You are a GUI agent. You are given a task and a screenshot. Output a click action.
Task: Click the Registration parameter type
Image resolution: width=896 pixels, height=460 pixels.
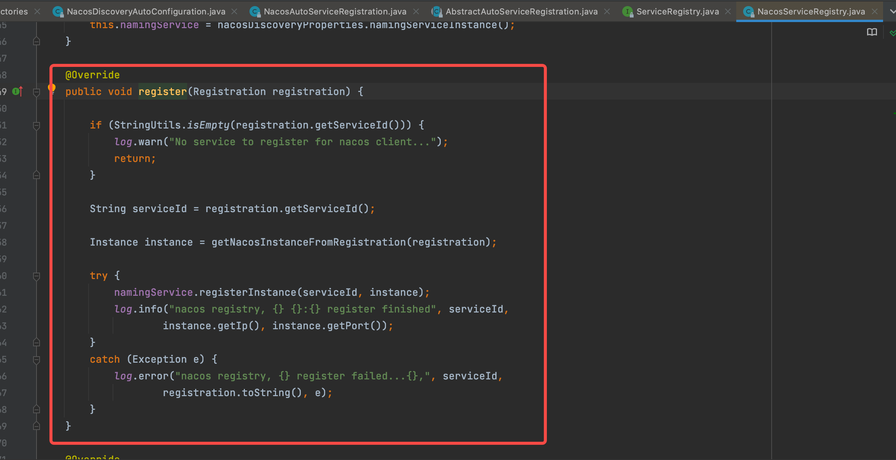230,92
